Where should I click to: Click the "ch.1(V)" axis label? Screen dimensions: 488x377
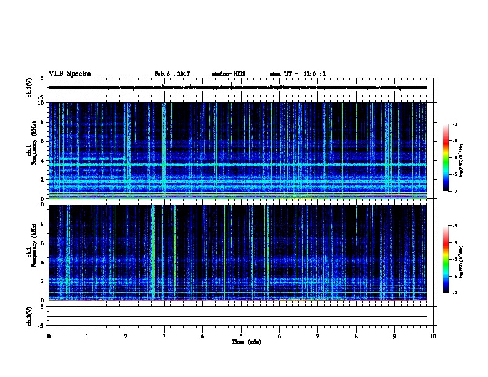(x=30, y=87)
